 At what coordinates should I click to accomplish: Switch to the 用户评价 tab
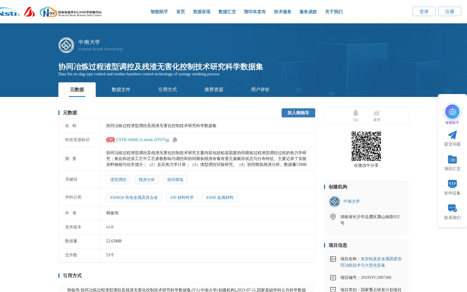tap(260, 90)
